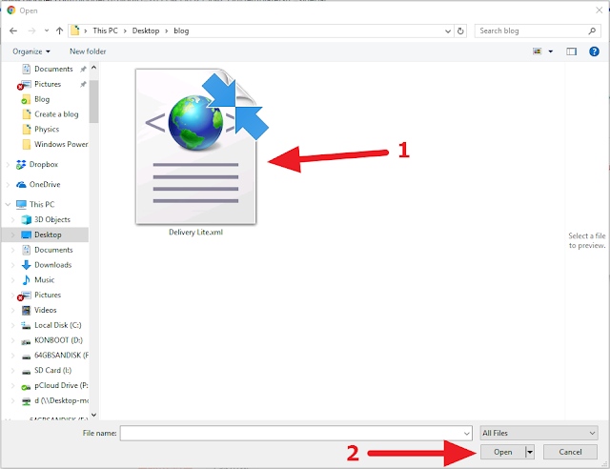This screenshot has width=610, height=469.
Task: Open the Blog folder in Quick access
Action: coord(42,99)
